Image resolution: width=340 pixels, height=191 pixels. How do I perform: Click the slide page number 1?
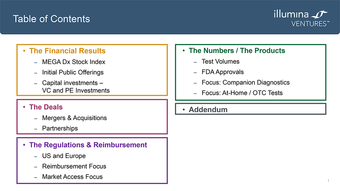tap(329, 180)
